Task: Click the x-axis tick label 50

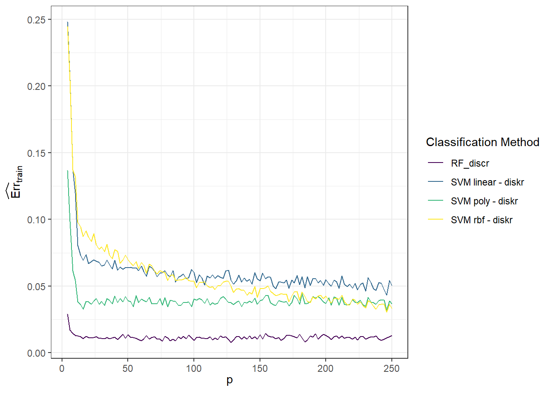Action: pos(128,369)
